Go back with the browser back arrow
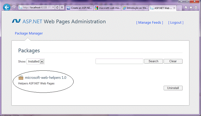201x116 pixels. tap(7, 7)
